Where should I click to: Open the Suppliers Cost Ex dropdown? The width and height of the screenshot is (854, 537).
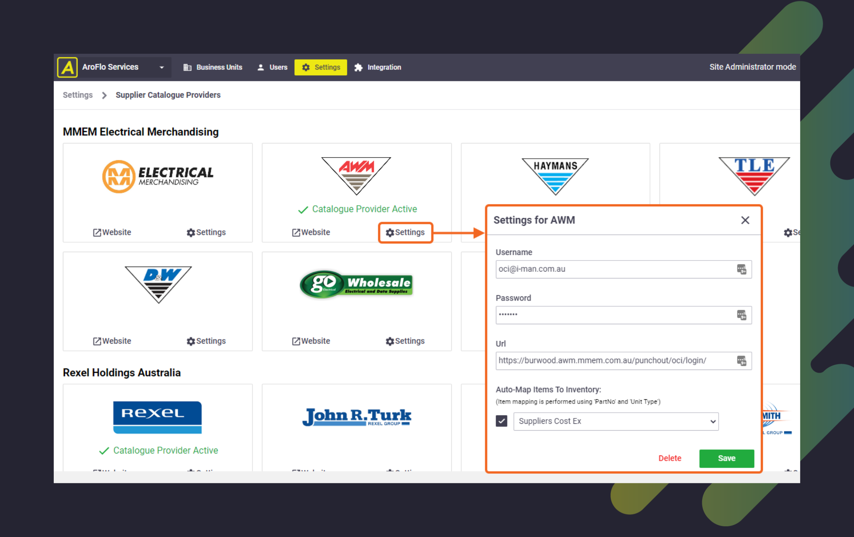pyautogui.click(x=616, y=421)
